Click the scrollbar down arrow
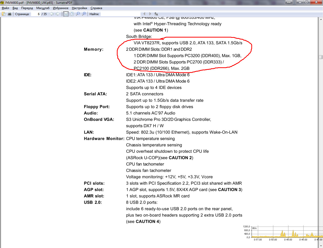This screenshot has height=248, width=323. tap(321, 246)
